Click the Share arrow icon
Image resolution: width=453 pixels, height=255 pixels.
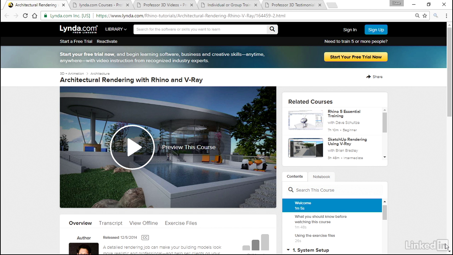(x=368, y=76)
